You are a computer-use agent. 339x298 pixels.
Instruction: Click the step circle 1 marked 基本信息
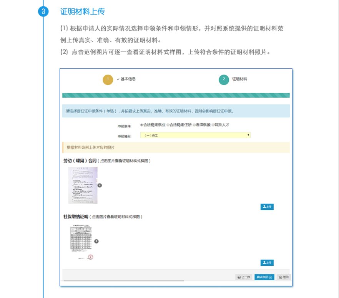tap(108, 79)
